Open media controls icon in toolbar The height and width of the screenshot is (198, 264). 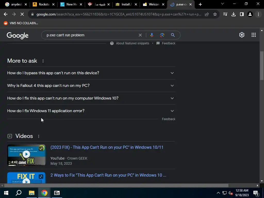coord(225,14)
